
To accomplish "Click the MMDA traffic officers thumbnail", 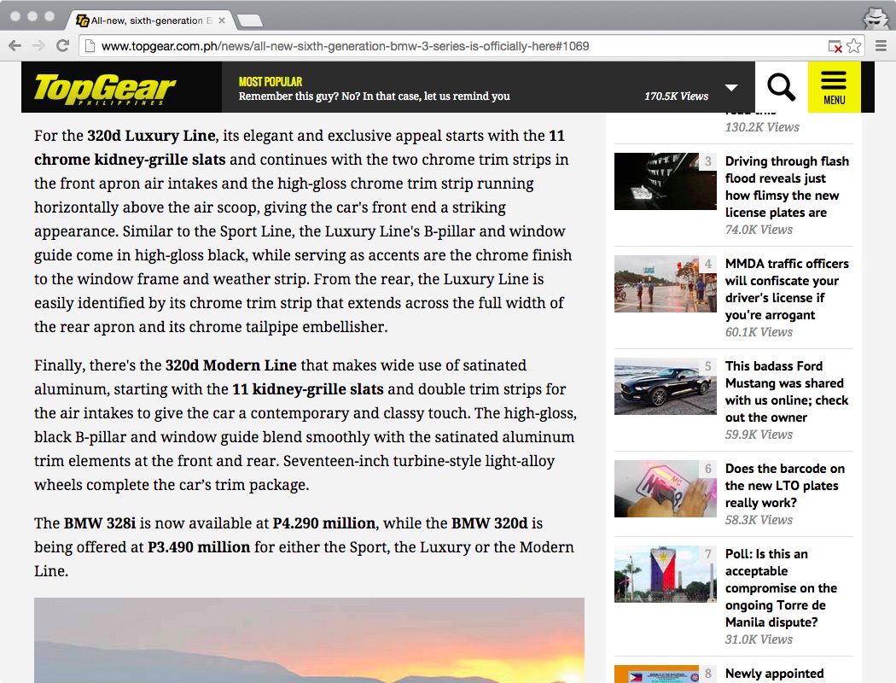I will click(665, 283).
